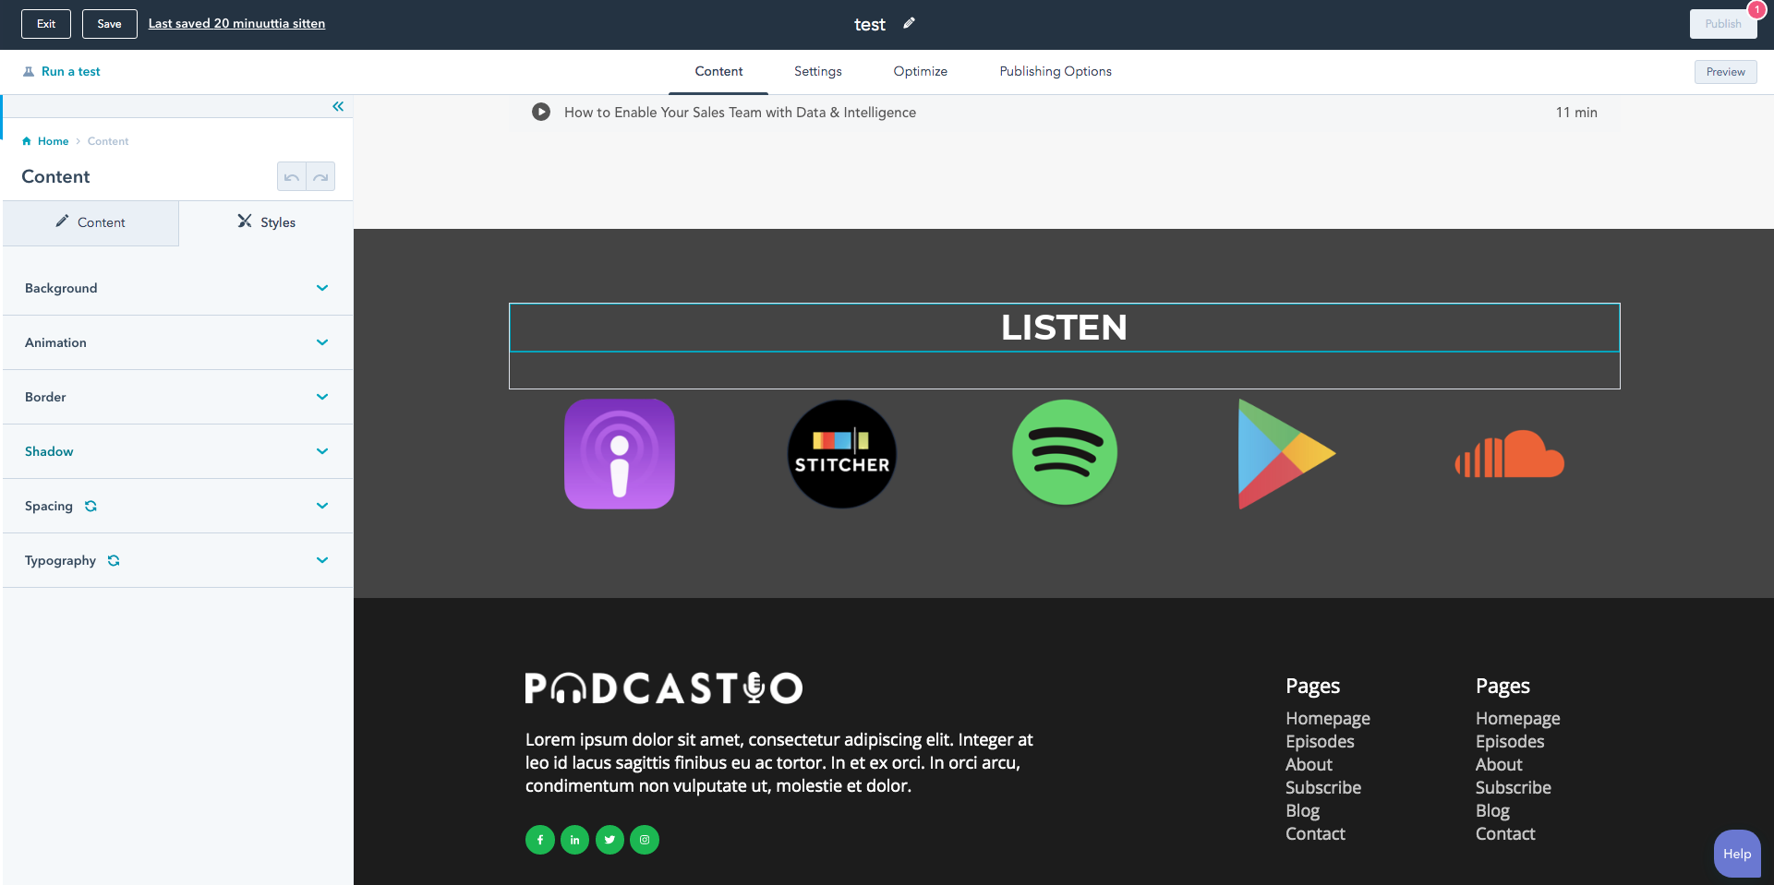Select the Content sidebar tab with pencil
This screenshot has width=1774, height=885.
click(x=91, y=222)
